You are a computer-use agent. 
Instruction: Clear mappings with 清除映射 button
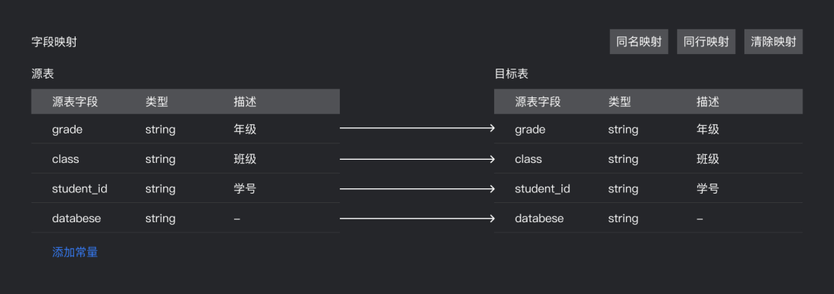tap(773, 42)
